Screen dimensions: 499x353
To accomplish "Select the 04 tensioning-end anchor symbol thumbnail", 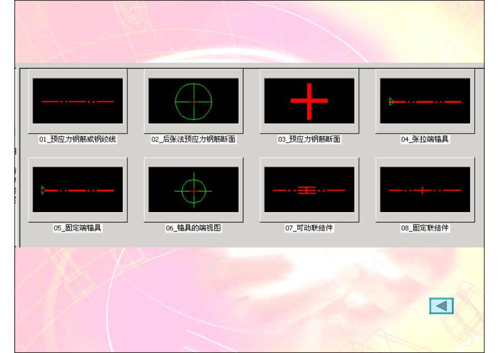I will (x=425, y=101).
